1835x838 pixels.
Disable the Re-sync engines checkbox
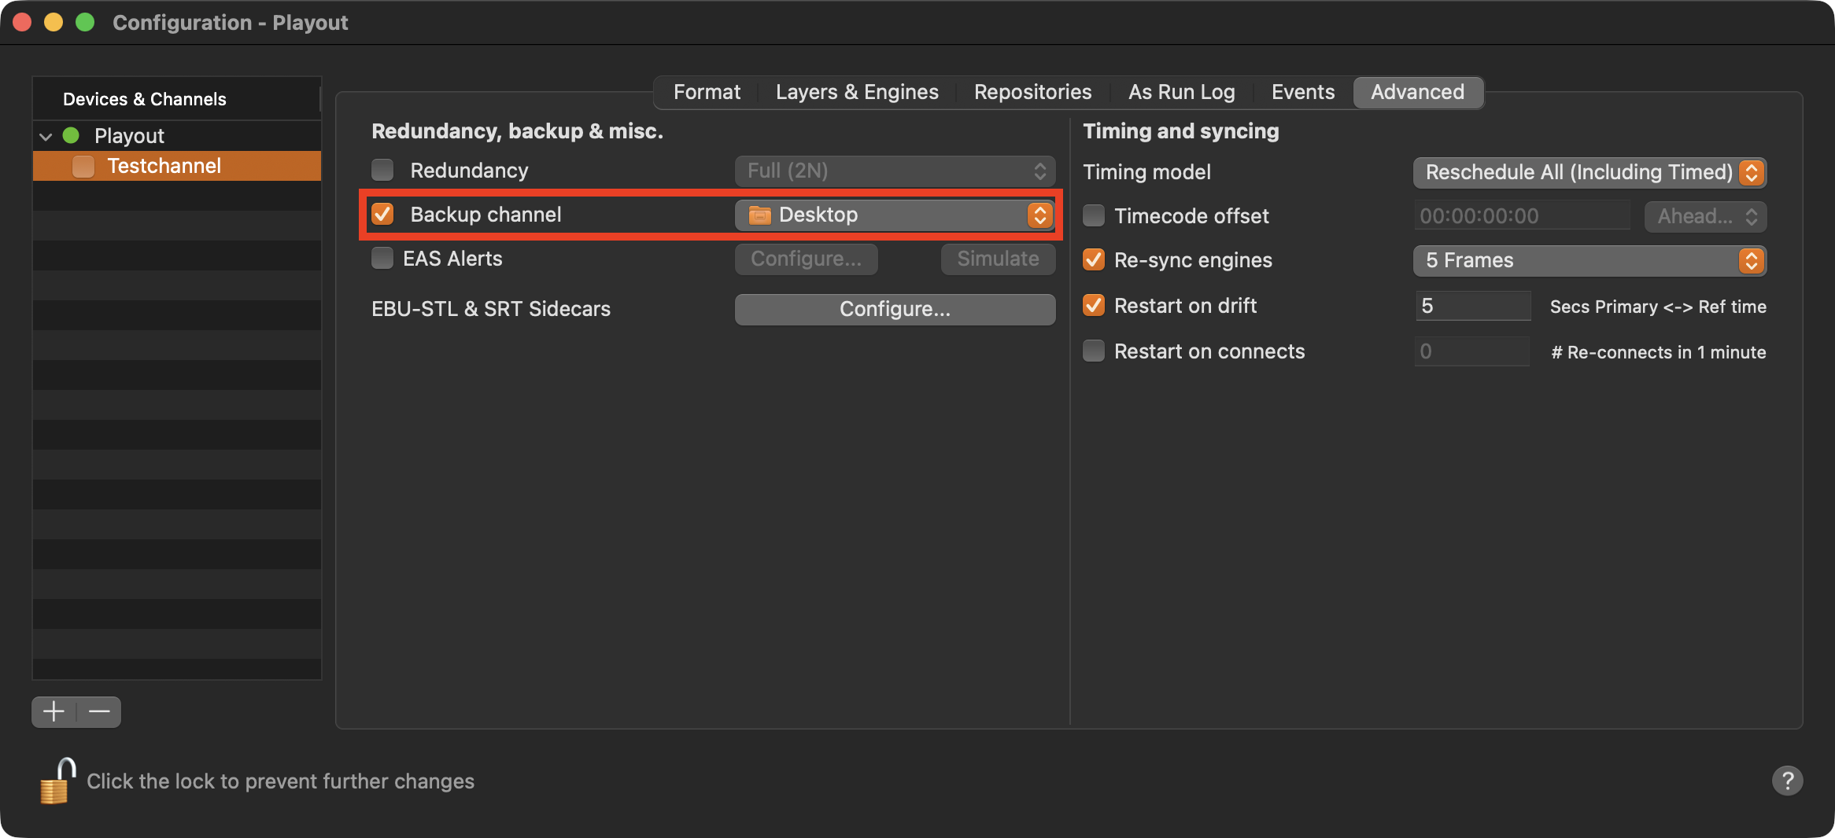[1094, 259]
